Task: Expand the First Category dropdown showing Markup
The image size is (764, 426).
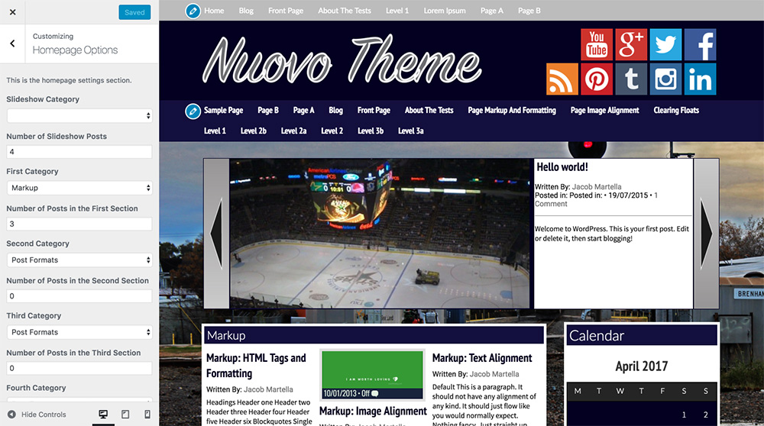Action: pos(79,188)
